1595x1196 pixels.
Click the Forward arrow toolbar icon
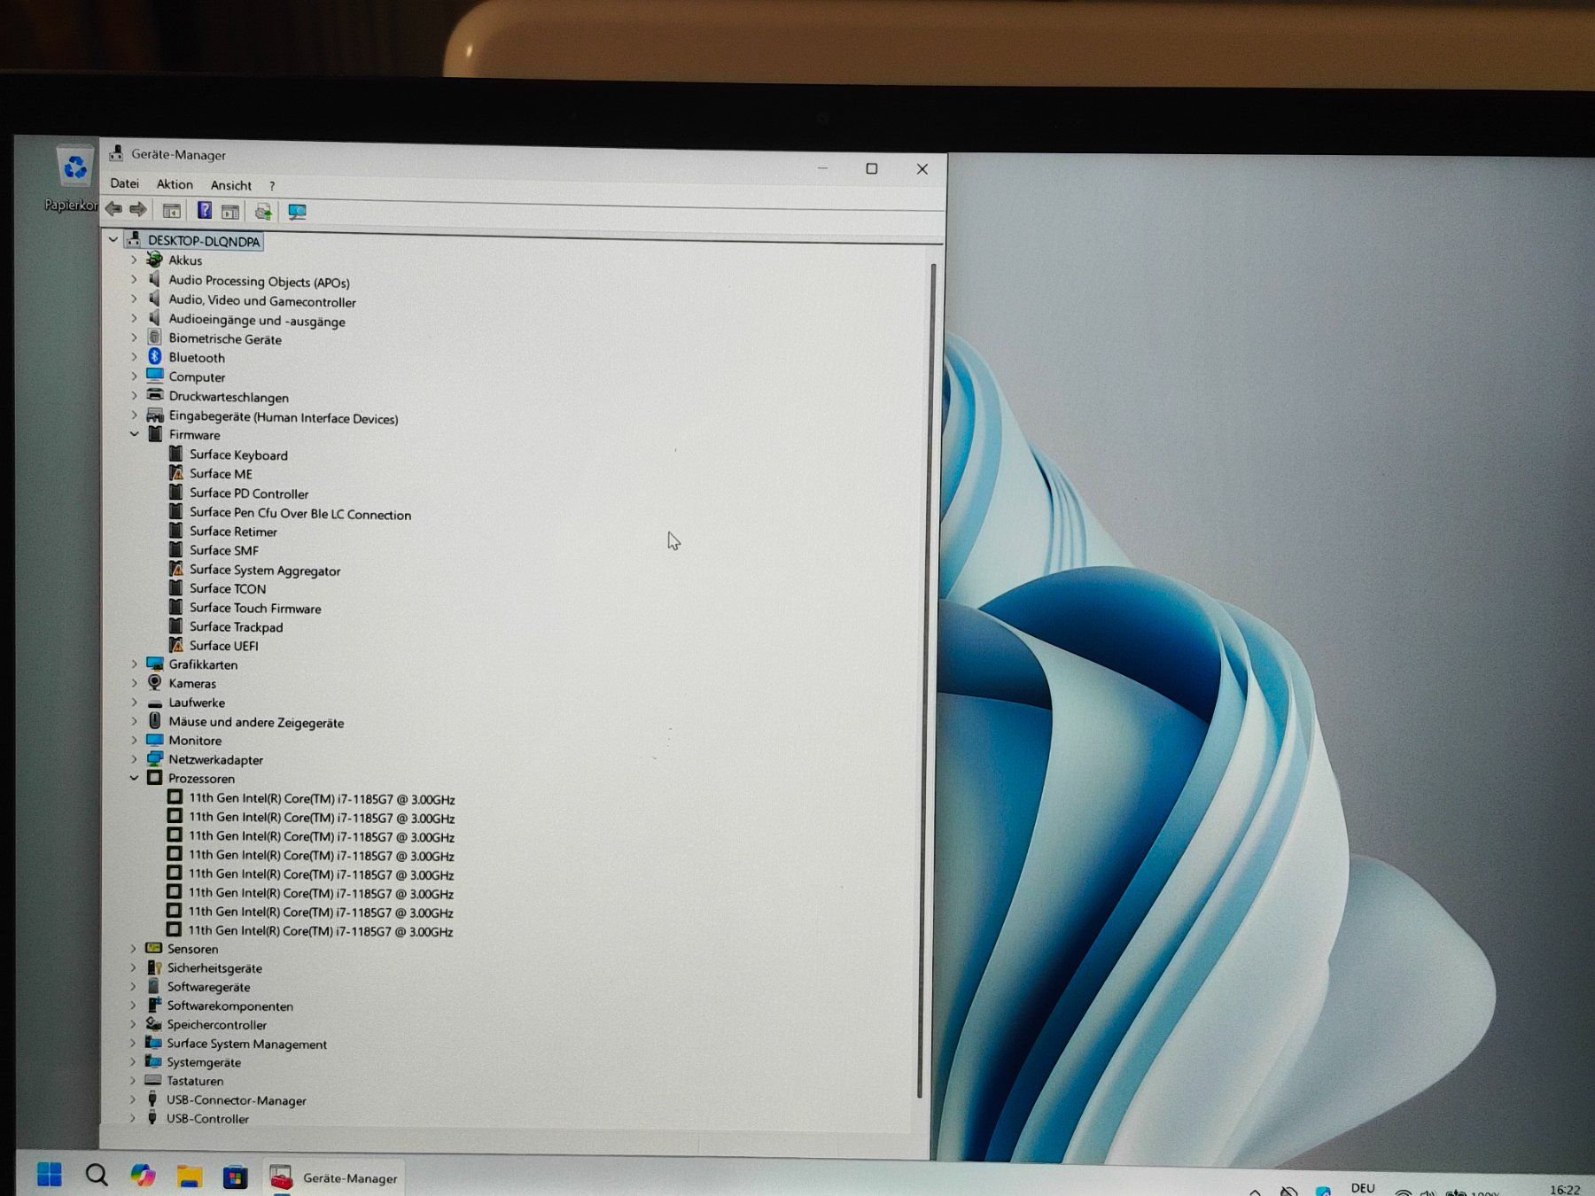[x=137, y=209]
